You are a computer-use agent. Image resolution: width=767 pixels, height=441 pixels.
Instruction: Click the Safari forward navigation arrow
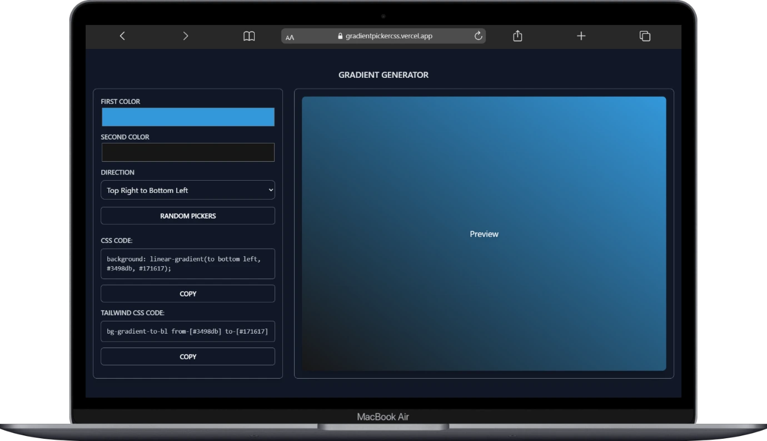click(x=186, y=36)
